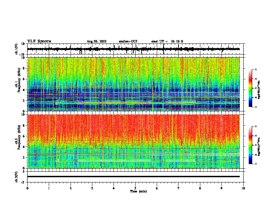Click the ch.1 spectrogram colorbar
The height and width of the screenshot is (211, 274).
[250, 88]
